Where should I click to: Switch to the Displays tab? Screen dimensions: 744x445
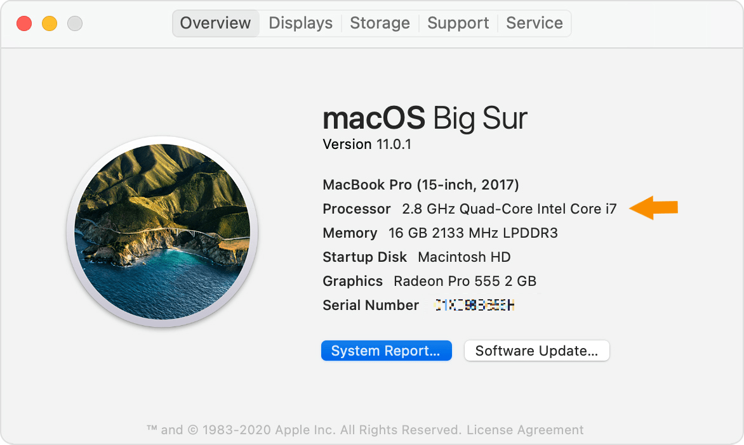tap(300, 23)
